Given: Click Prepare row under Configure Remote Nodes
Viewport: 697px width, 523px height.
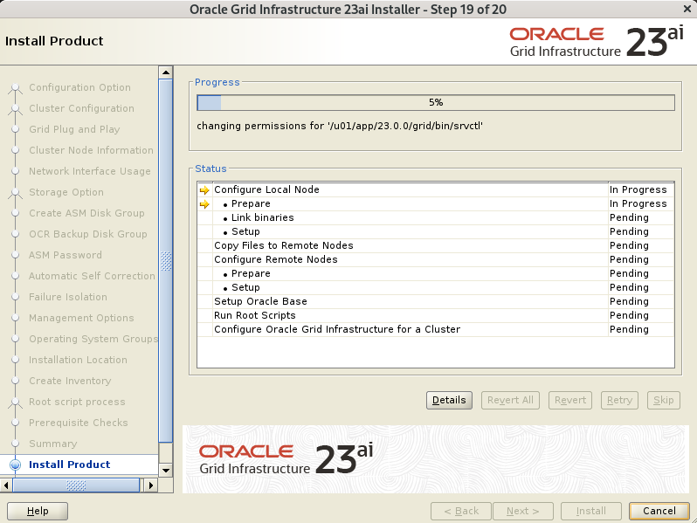Looking at the screenshot, I should (436, 273).
